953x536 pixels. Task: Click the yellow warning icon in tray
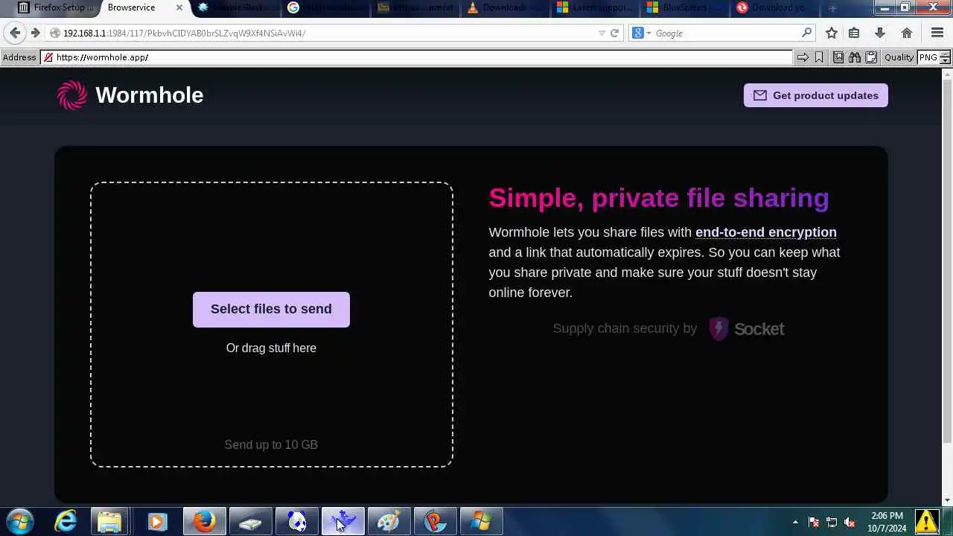pos(926,521)
